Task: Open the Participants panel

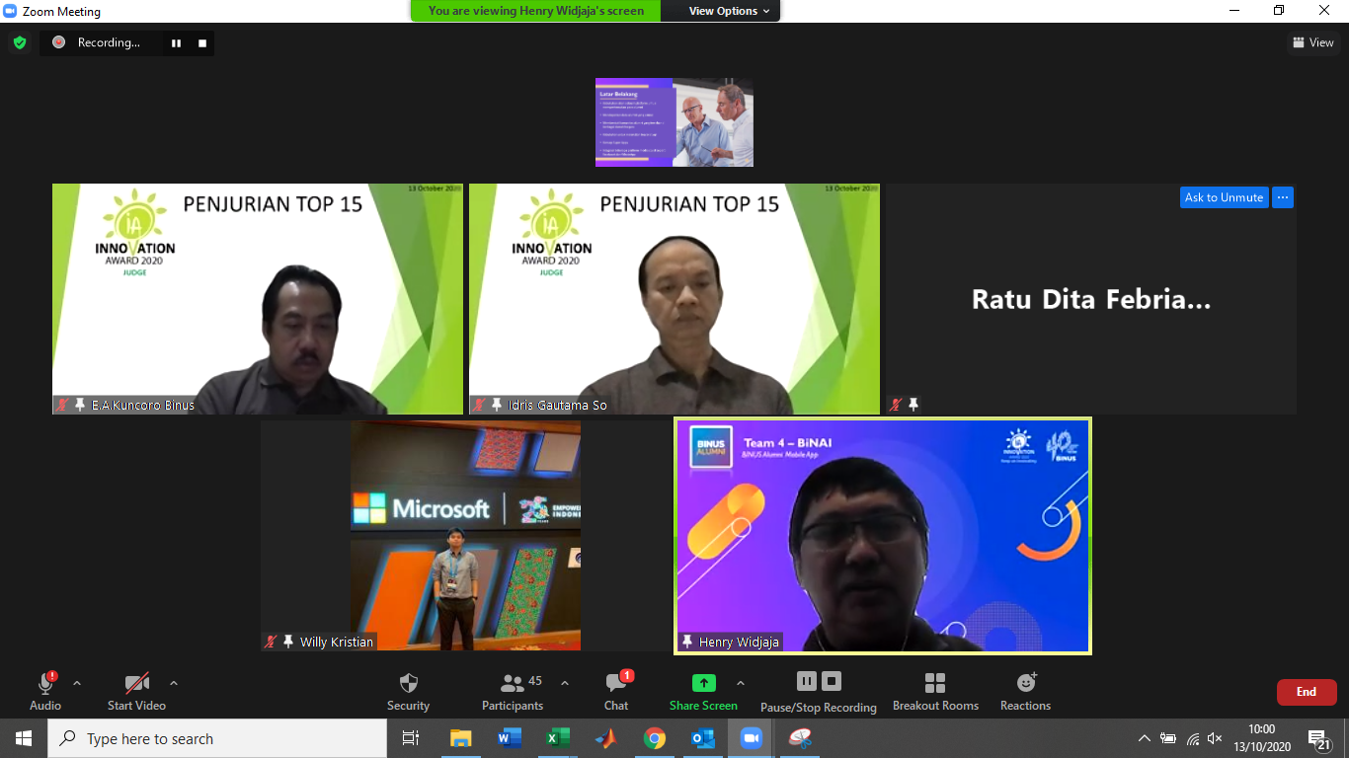Action: point(513,691)
